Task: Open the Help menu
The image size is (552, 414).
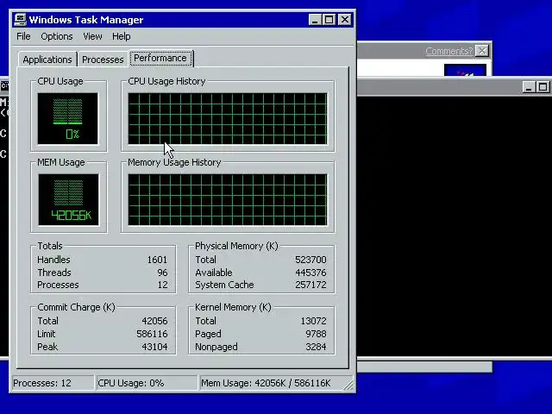Action: (x=122, y=36)
